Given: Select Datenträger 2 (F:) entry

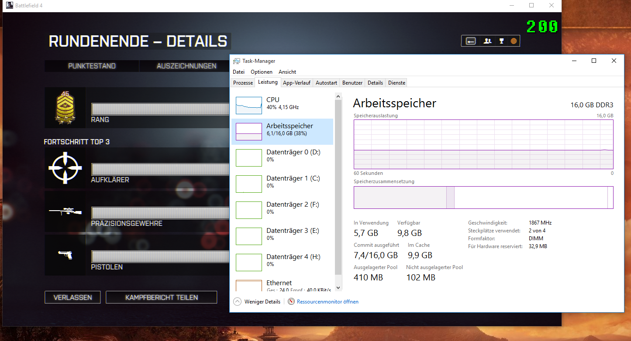Looking at the screenshot, I should [282, 210].
